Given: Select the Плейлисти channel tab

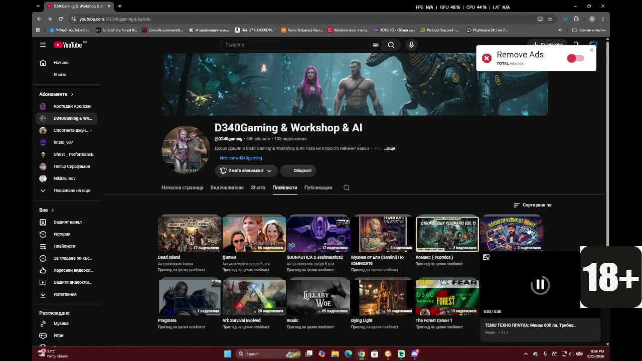Looking at the screenshot, I should coord(285,188).
